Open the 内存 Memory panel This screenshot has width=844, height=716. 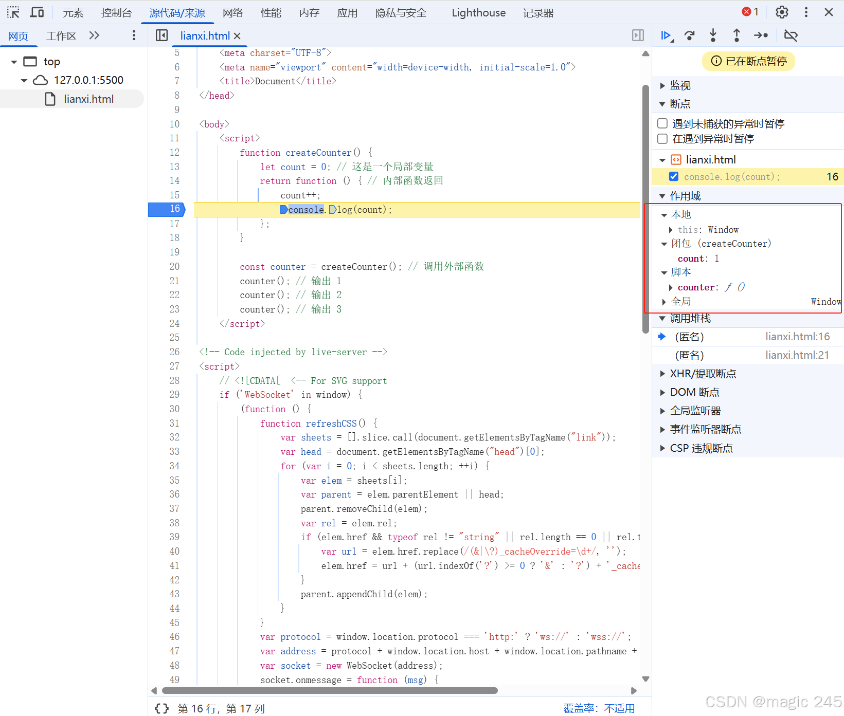(x=309, y=13)
